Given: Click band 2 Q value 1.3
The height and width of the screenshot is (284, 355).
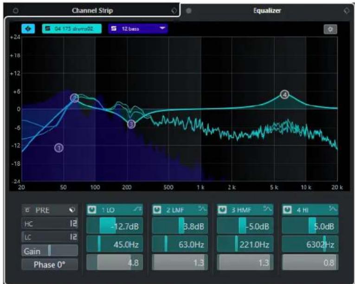Looking at the screenshot, I should 180,262.
